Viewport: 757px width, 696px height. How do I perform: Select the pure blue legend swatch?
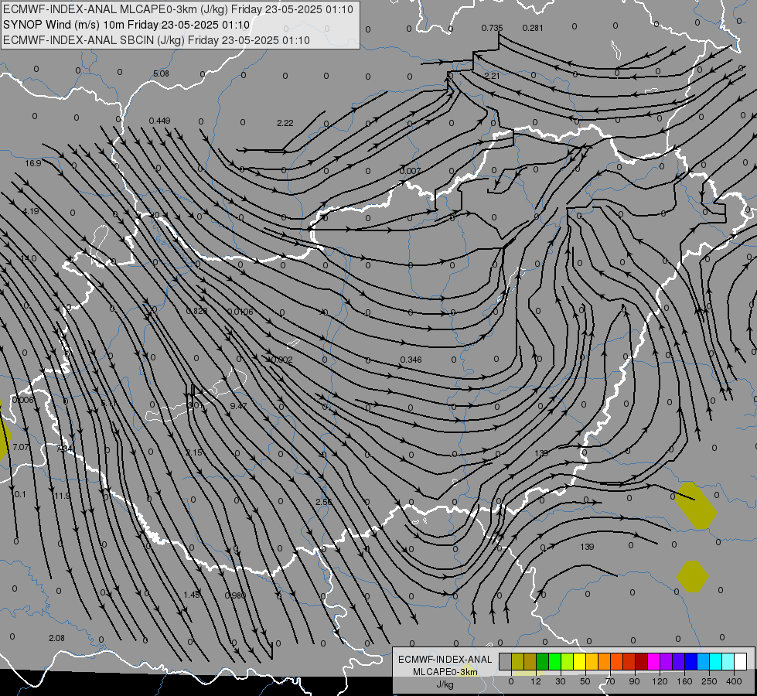(691, 661)
